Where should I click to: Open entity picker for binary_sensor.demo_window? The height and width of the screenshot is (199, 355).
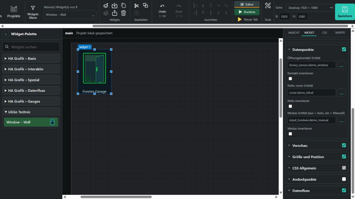point(341,65)
